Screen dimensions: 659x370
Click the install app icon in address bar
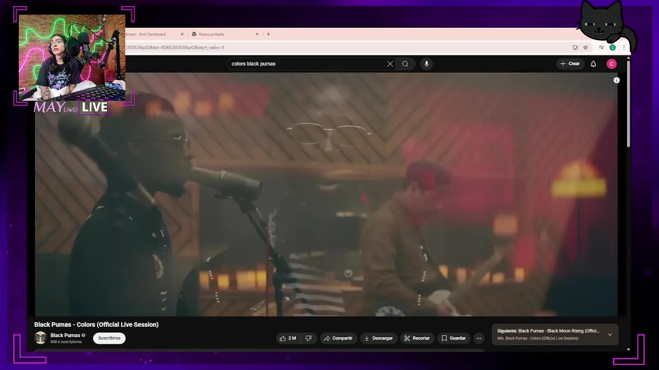tap(575, 47)
